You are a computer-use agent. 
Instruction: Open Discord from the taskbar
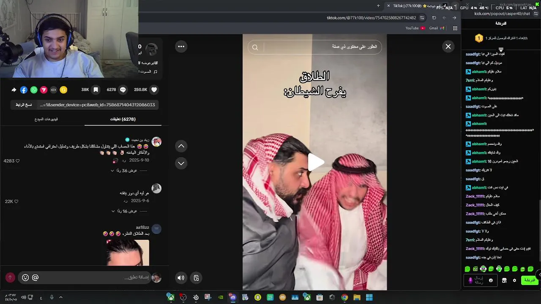click(233, 297)
